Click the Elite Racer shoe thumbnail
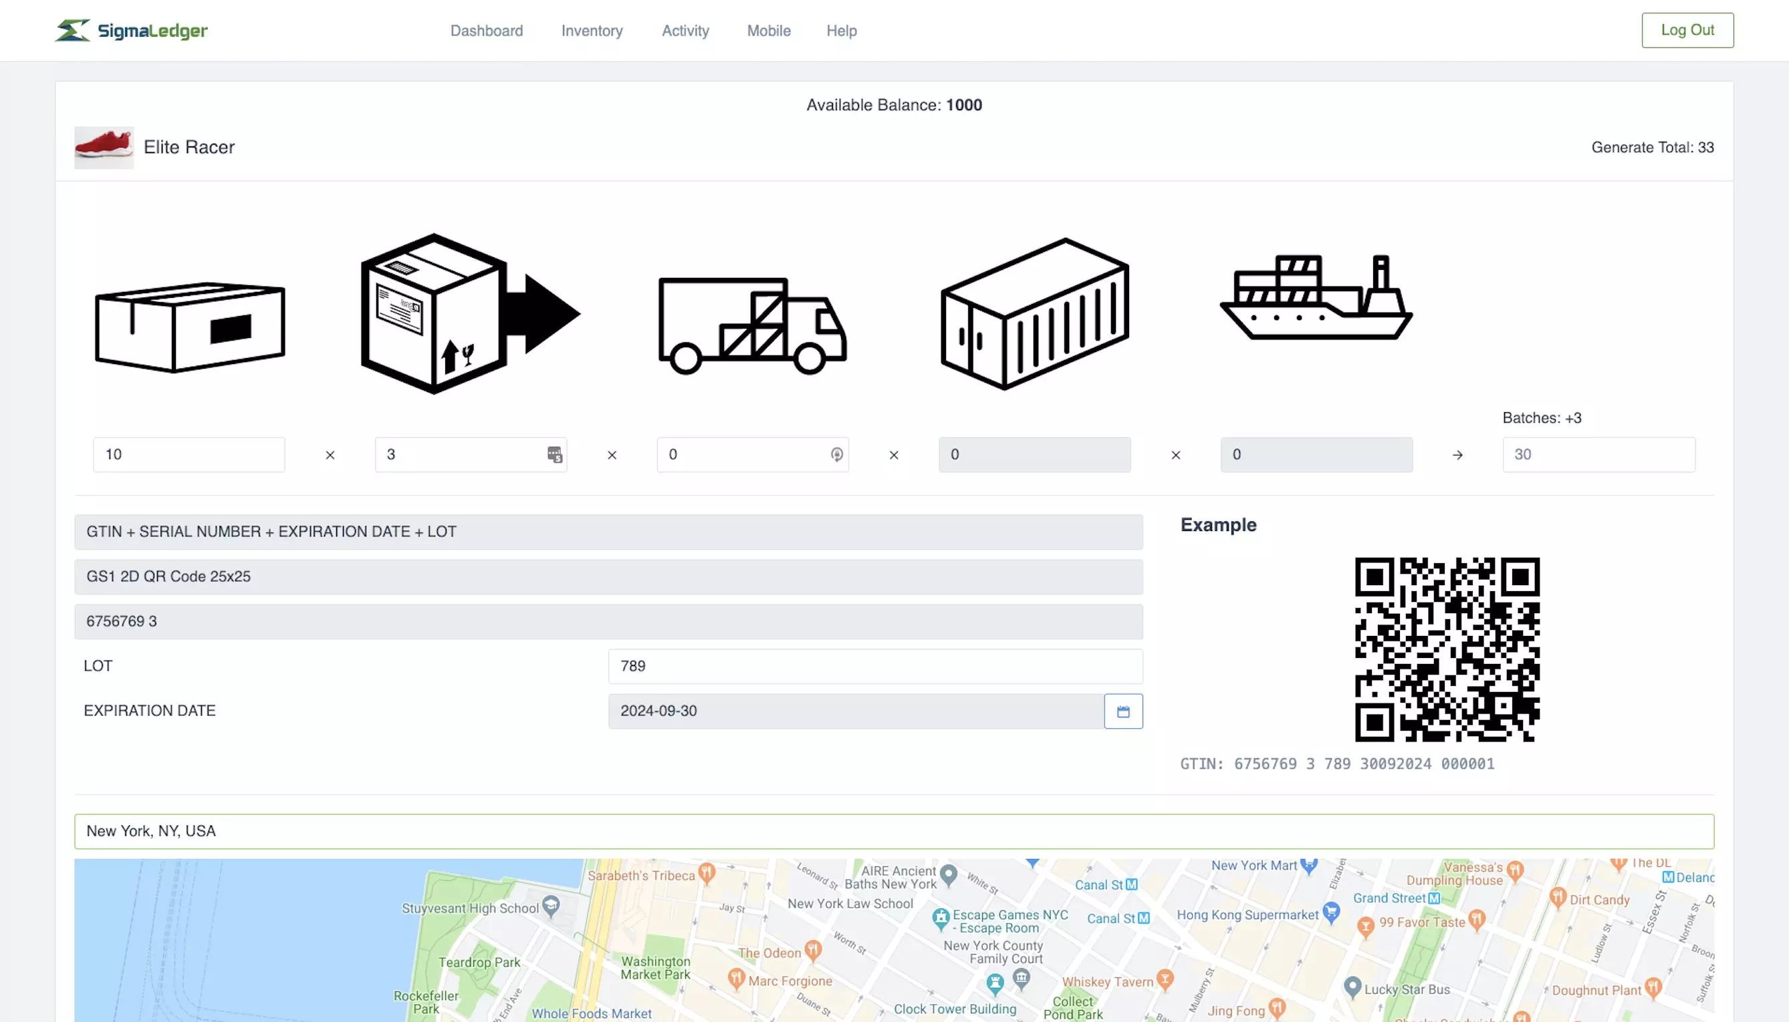This screenshot has width=1789, height=1022. 104,148
